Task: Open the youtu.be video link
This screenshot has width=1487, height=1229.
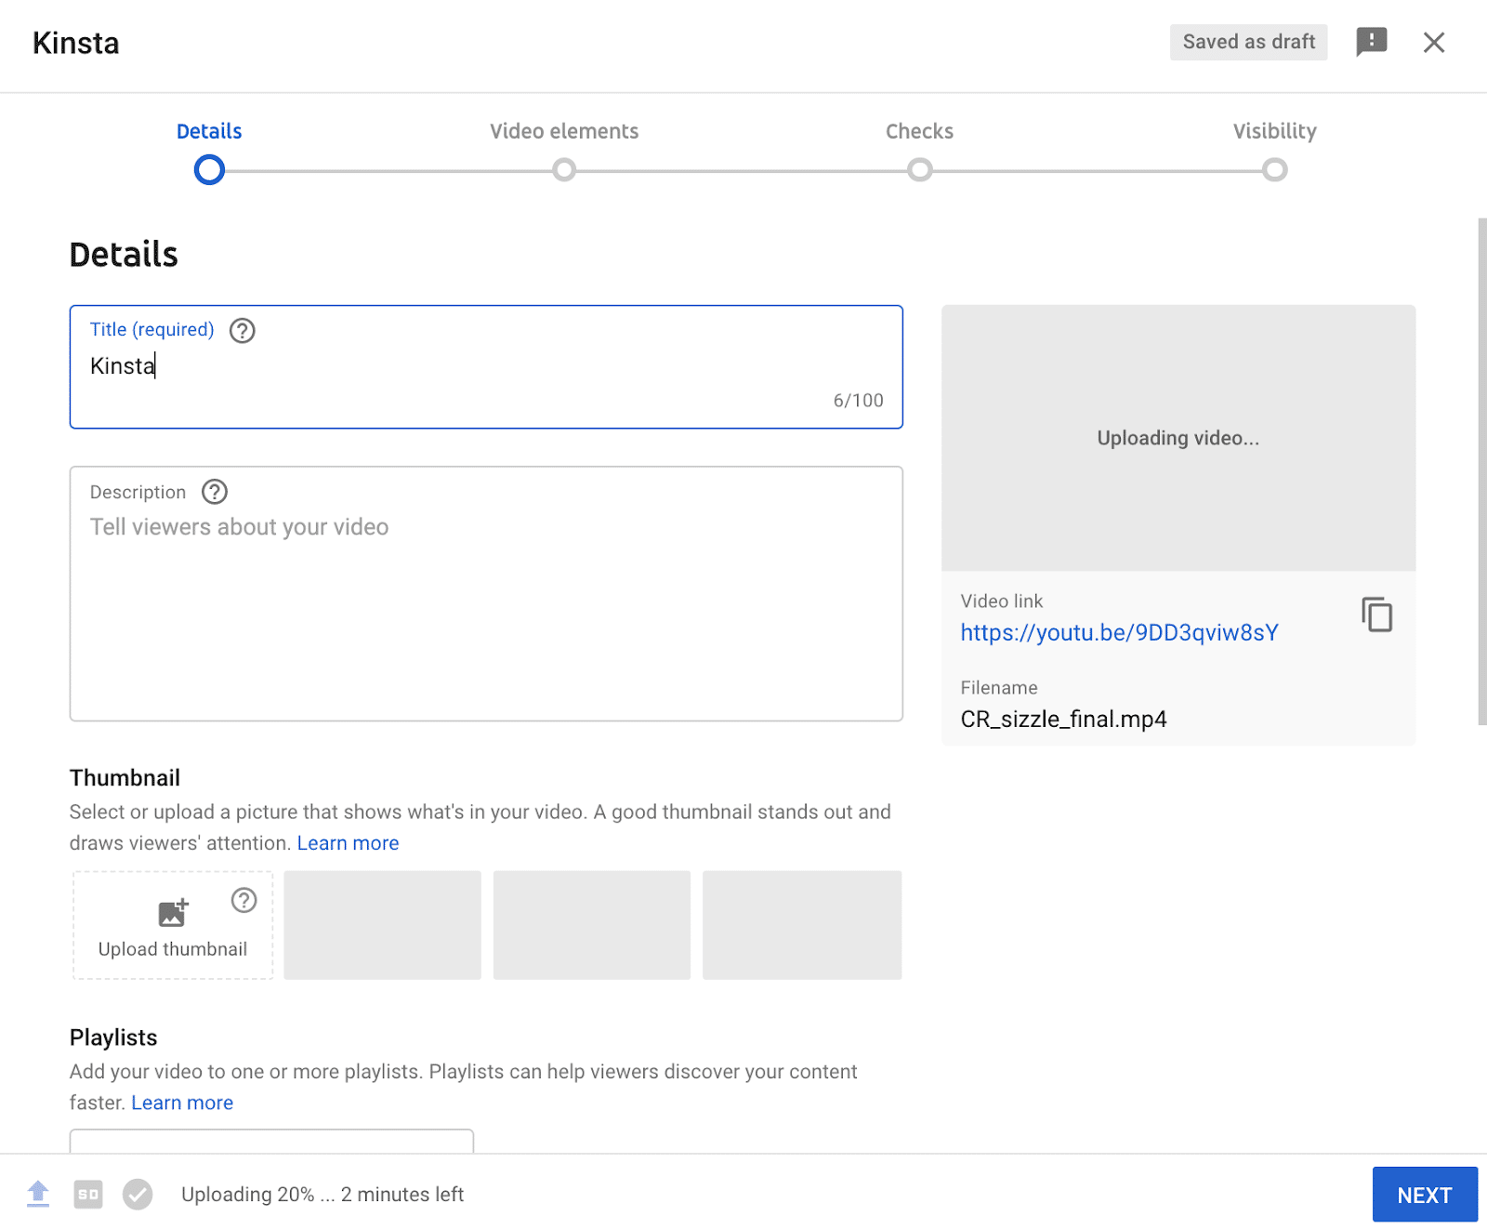Action: pos(1119,632)
